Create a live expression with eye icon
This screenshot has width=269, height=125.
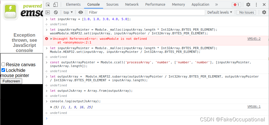[x=80, y=12]
